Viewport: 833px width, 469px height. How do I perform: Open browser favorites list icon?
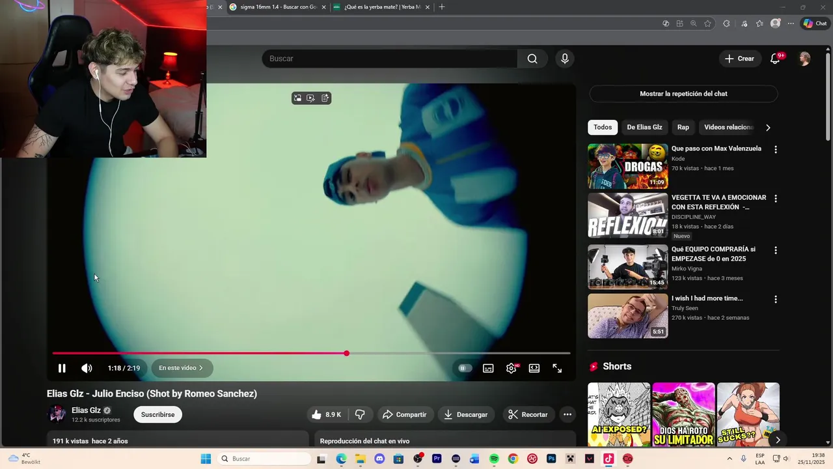(759, 23)
